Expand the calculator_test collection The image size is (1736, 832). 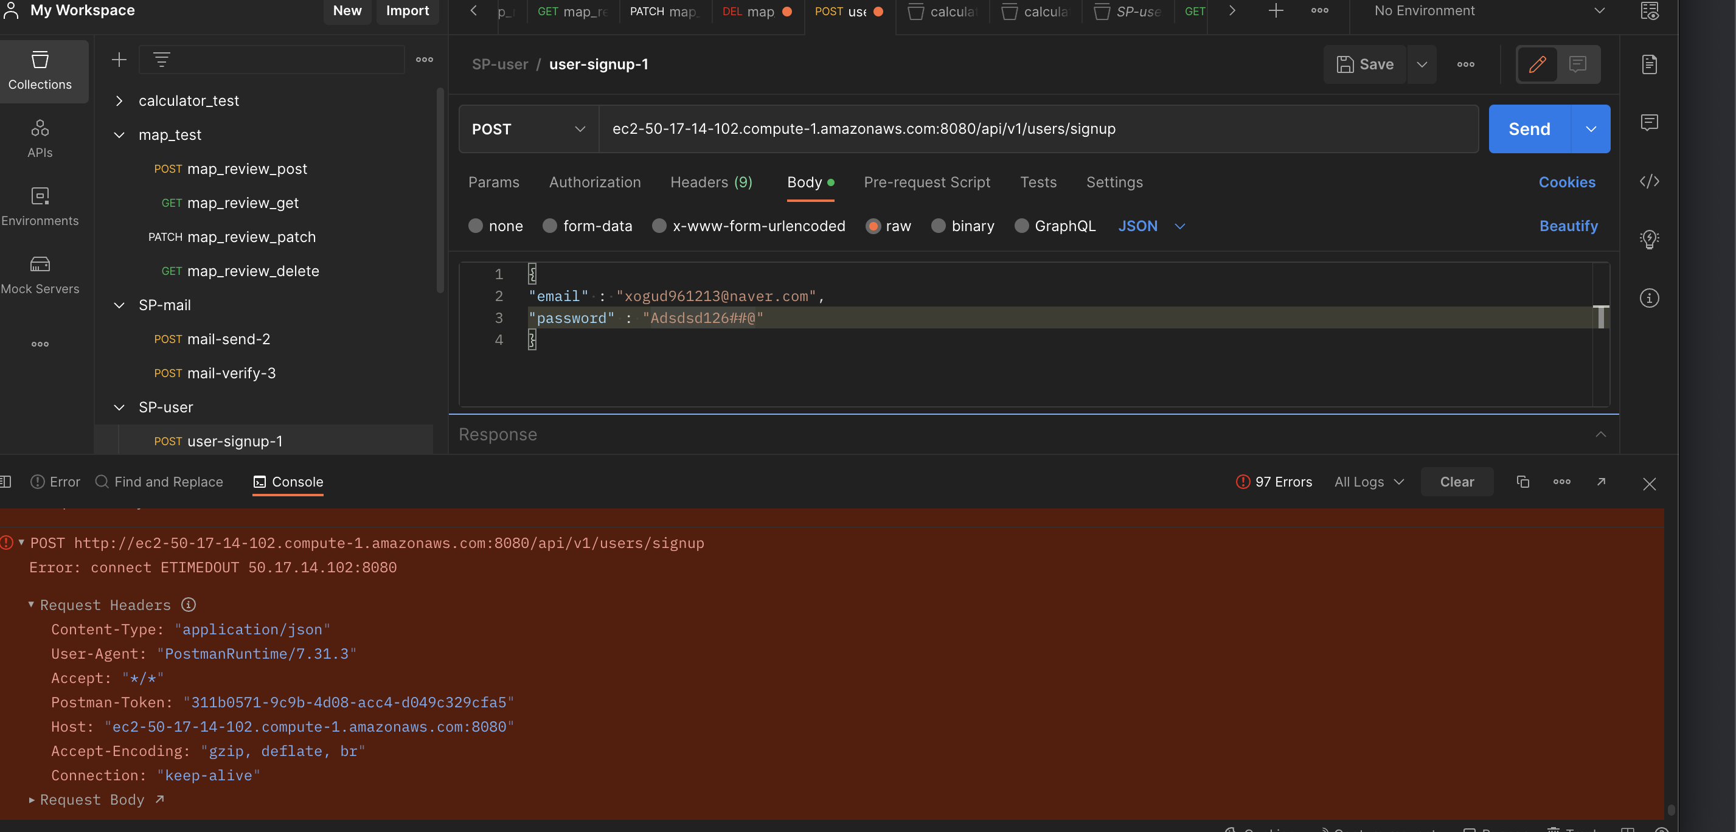pos(119,101)
